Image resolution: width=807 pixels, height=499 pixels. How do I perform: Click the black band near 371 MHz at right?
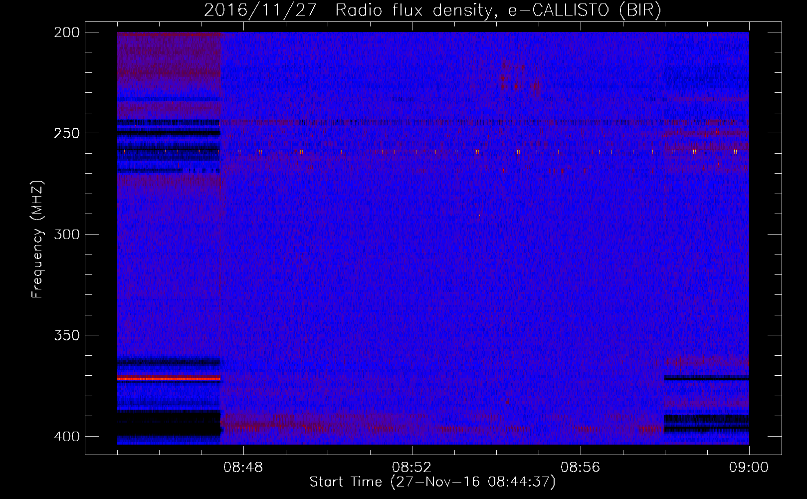pyautogui.click(x=707, y=378)
